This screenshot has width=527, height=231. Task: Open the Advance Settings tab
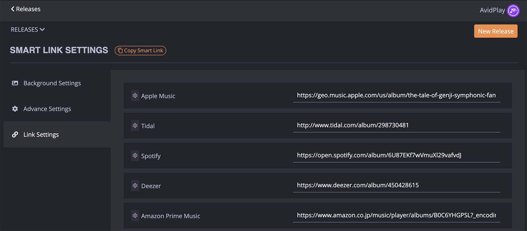47,109
